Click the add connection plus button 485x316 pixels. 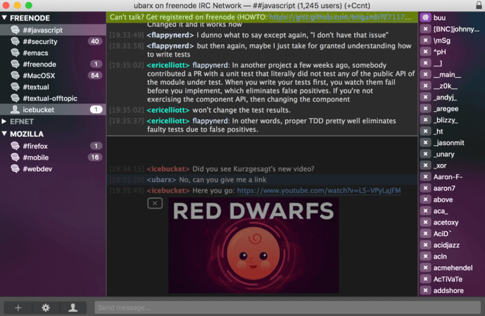pyautogui.click(x=18, y=307)
